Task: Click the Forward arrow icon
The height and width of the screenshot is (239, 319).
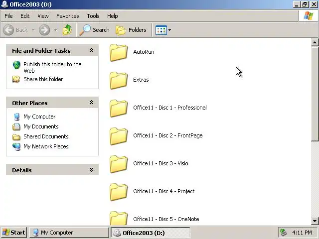Action: (44, 30)
